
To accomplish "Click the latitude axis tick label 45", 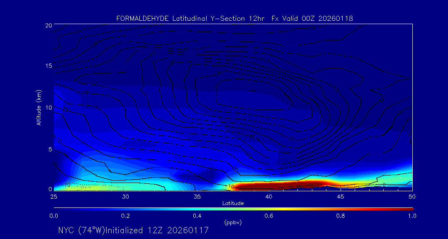I will pos(340,197).
